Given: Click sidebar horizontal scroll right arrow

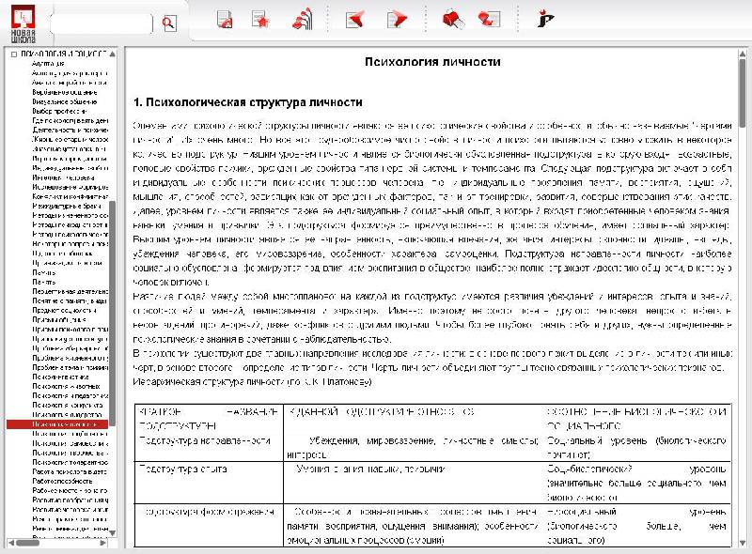Looking at the screenshot, I should pyautogui.click(x=103, y=543).
